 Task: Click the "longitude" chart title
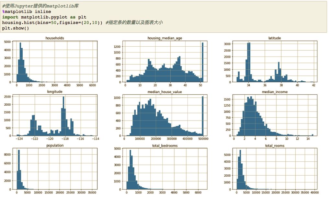(x=55, y=92)
